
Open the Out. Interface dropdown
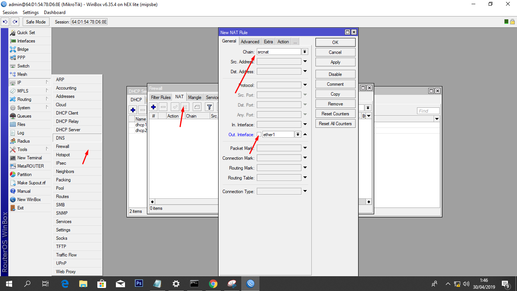coord(298,134)
